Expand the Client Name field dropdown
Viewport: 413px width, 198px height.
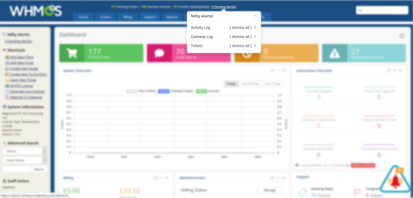pos(45,160)
